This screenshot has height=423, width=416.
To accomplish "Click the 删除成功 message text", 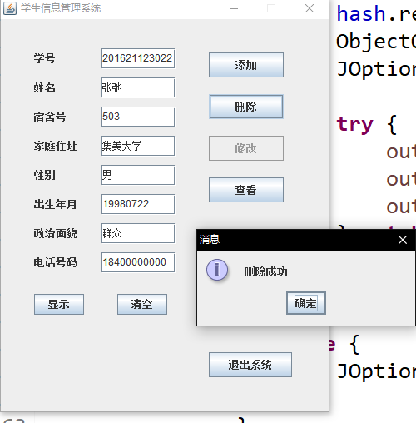I will 265,271.
